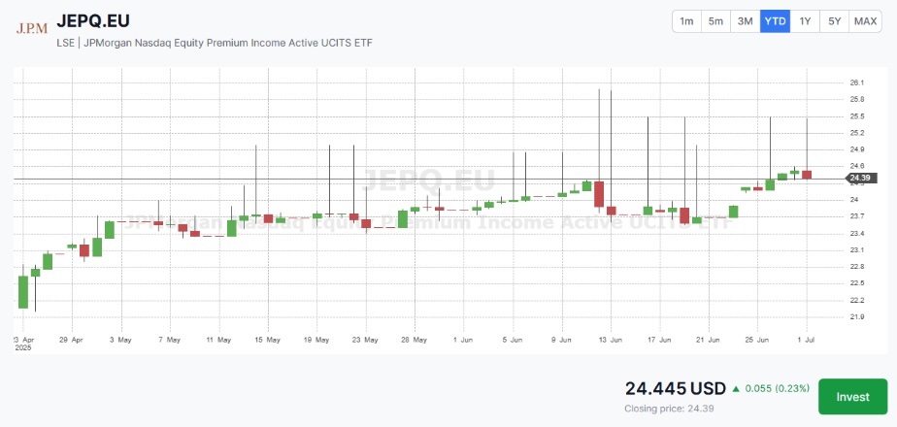Click the large red candlestick near 13 Jun

[599, 194]
